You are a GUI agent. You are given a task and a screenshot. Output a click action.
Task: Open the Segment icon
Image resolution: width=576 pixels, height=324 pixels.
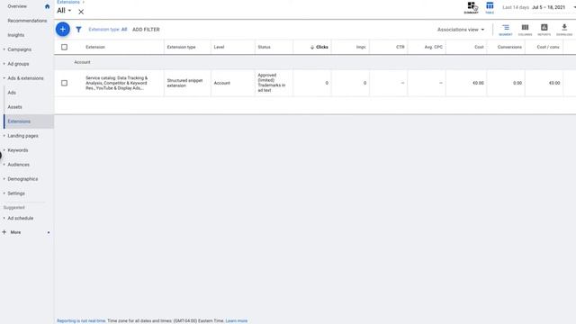click(506, 30)
